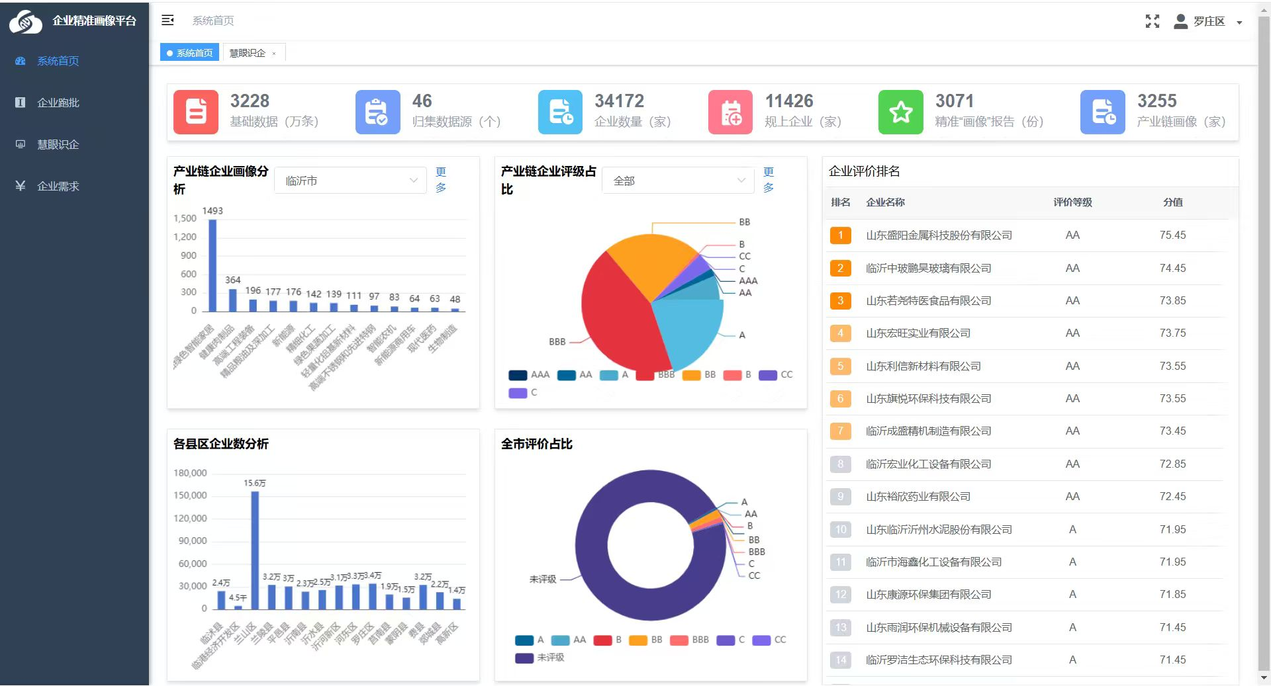Click the red 基础数据 stat icon
Screen dimensions: 1271x686
point(196,112)
